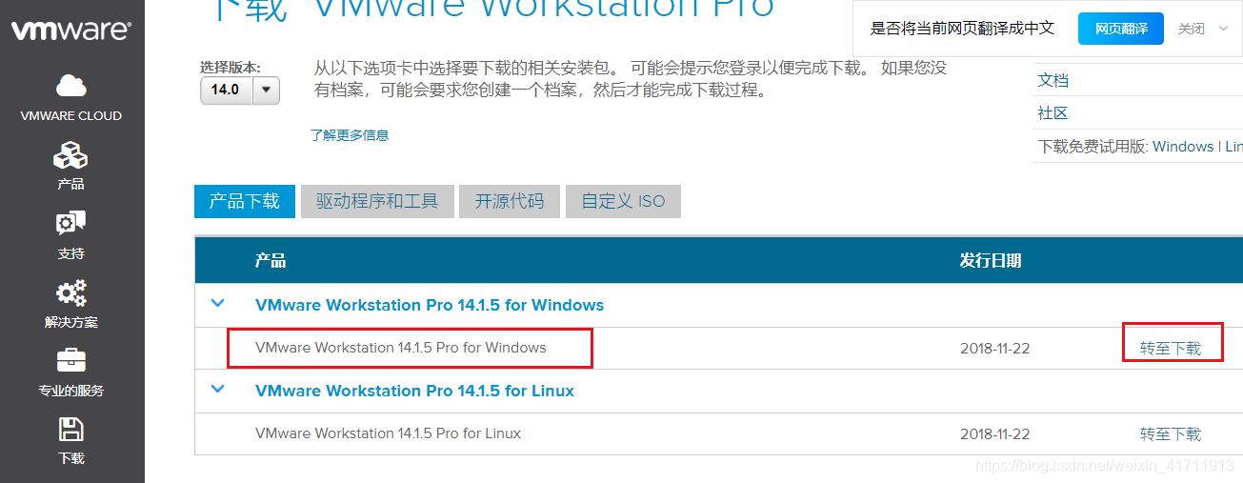Open the 支持 chat-gear icon
Viewport: 1243px width, 483px height.
coord(70,224)
